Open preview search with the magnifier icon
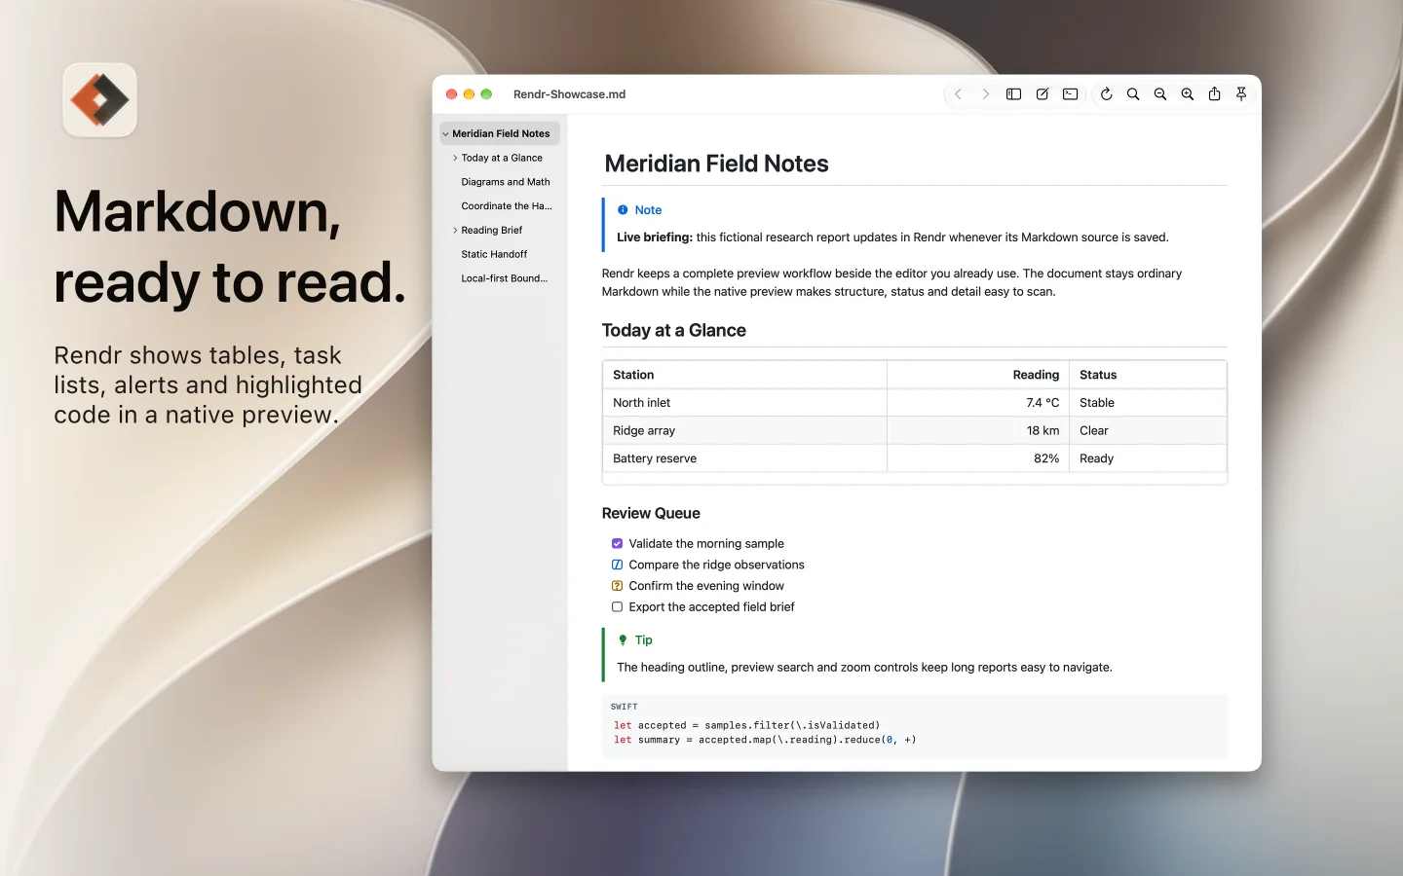The width and height of the screenshot is (1403, 876). 1133,94
